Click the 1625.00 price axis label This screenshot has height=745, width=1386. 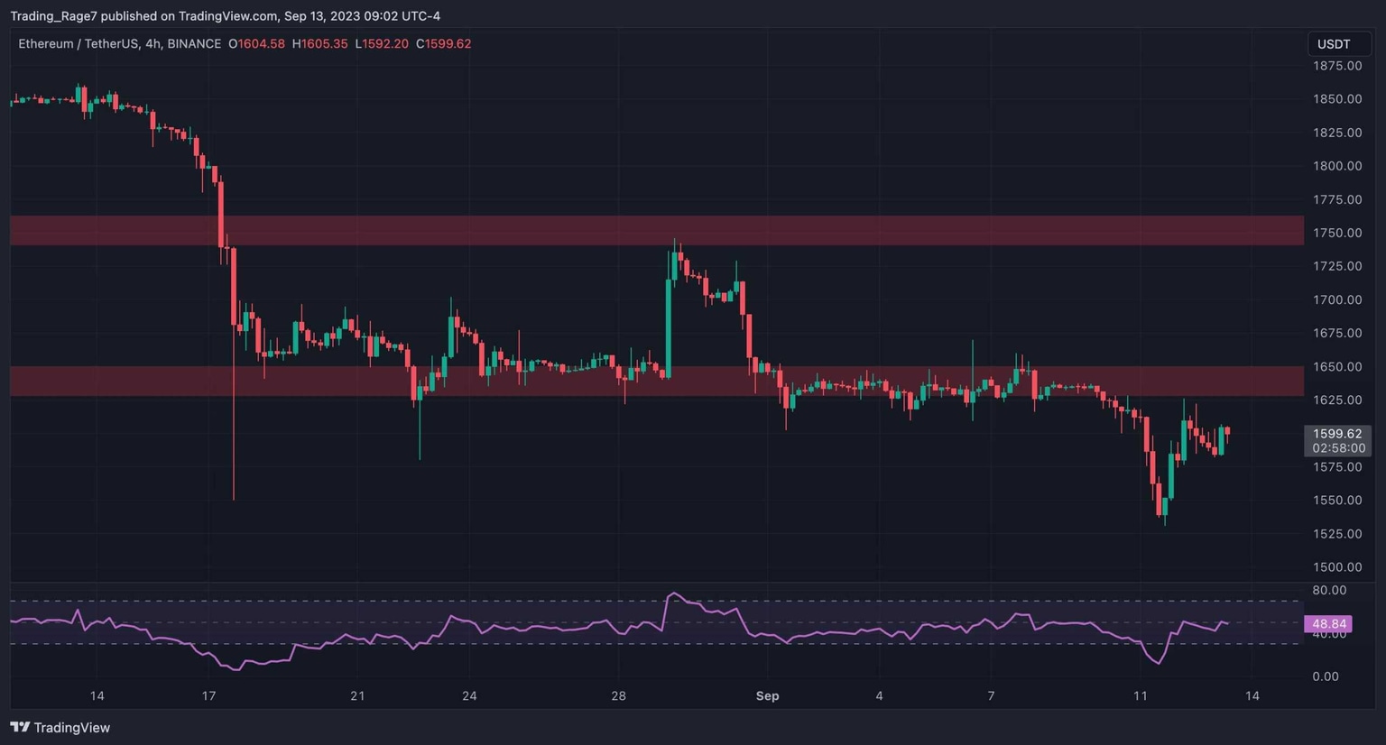point(1337,400)
